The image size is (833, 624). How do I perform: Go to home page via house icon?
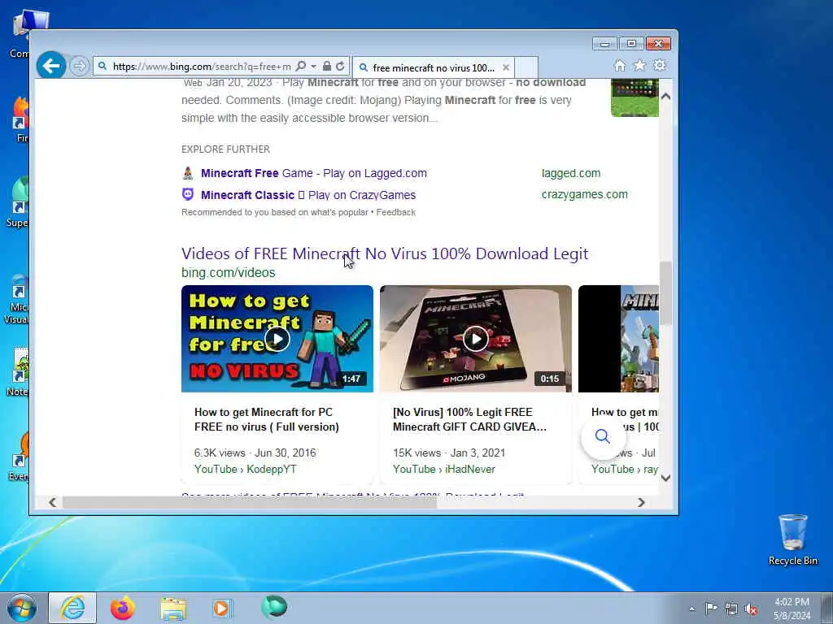(619, 65)
